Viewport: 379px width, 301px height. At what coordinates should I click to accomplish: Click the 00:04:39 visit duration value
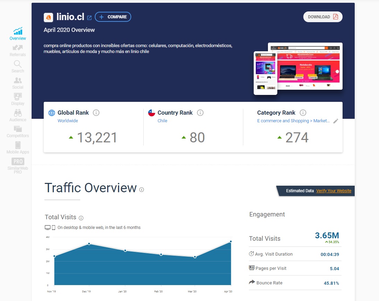pyautogui.click(x=330, y=254)
